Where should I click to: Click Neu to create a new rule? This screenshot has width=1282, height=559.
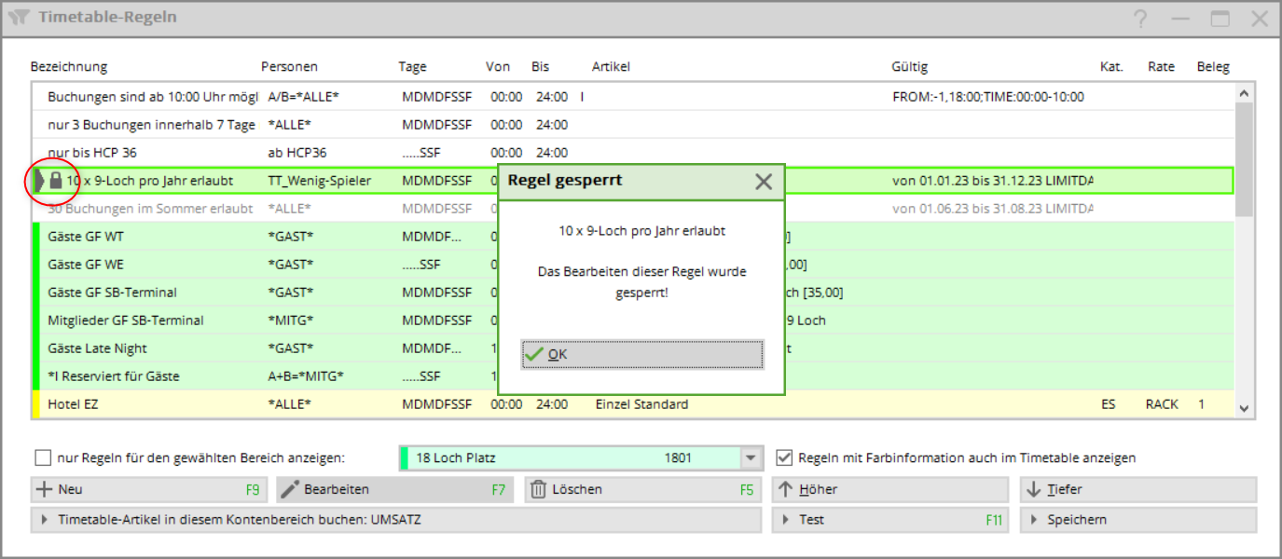(147, 489)
